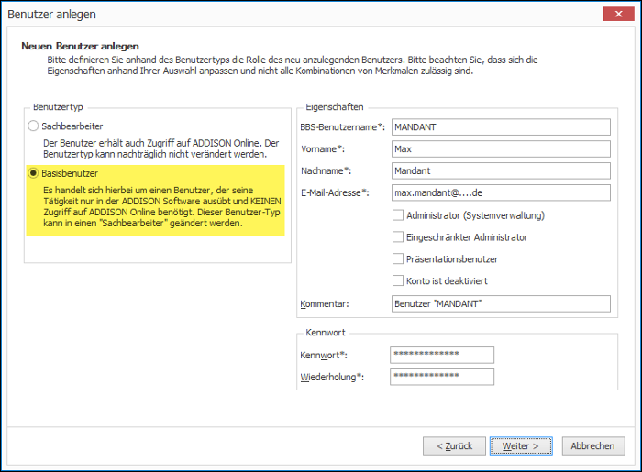Click the E-Mail-Adresse label

(x=335, y=192)
